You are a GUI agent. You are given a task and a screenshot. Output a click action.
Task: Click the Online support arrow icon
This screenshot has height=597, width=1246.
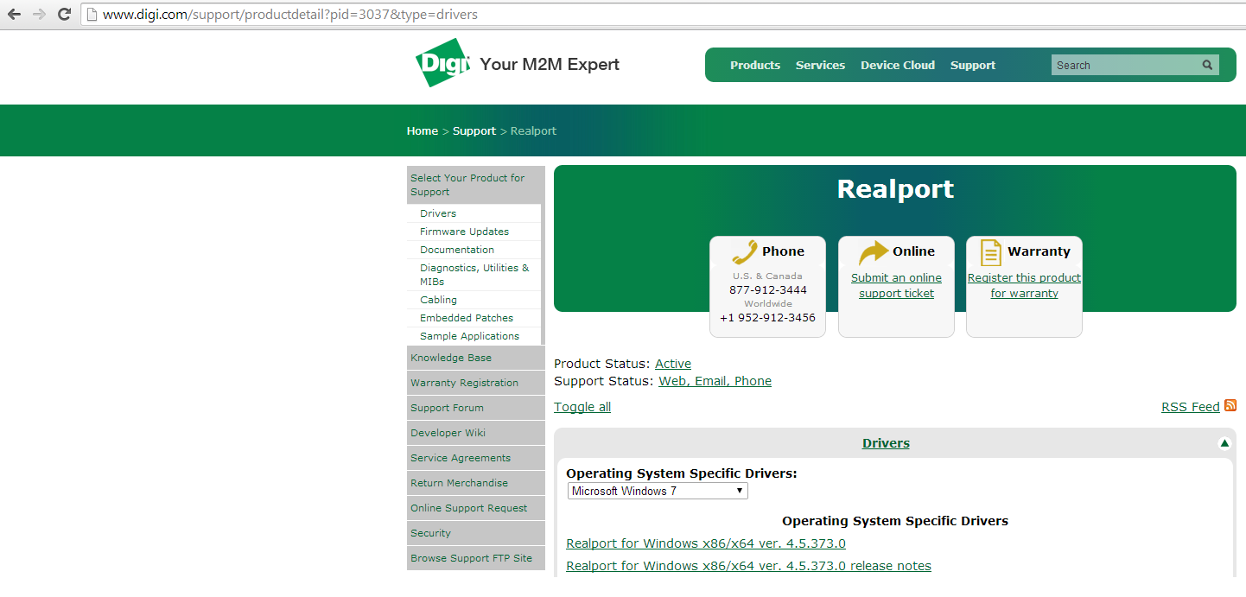coord(873,251)
